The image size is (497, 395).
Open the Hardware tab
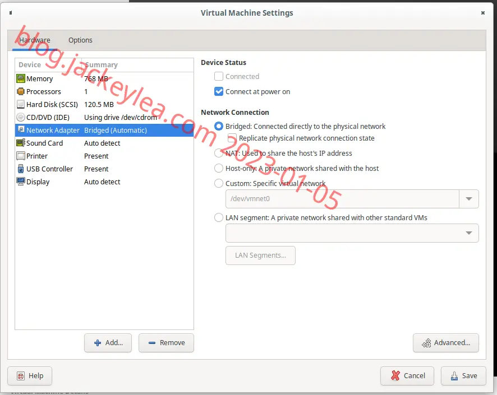click(x=35, y=40)
